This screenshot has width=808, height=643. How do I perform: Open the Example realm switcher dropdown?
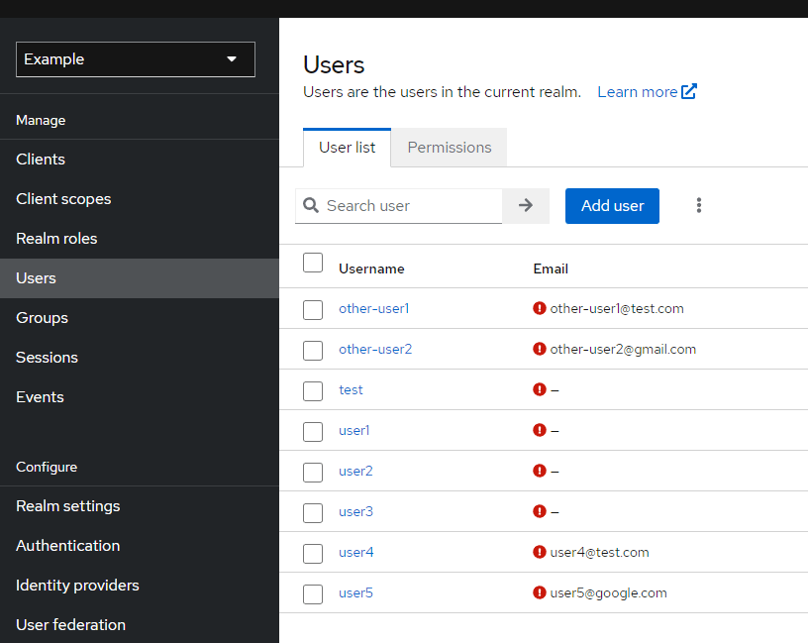(135, 59)
